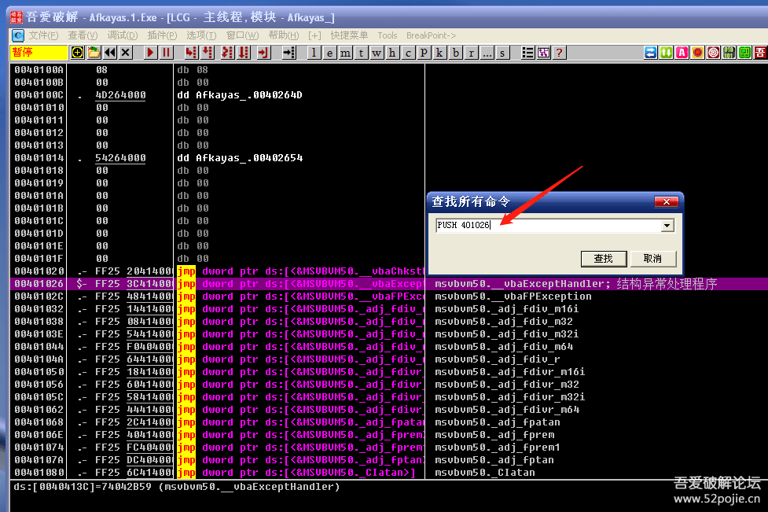Click the red question mark help icon
768x512 pixels.
(x=559, y=53)
